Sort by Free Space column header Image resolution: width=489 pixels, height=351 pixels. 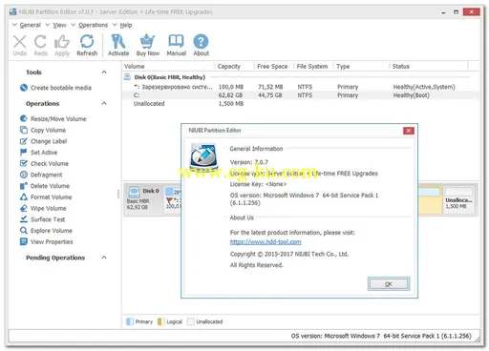click(273, 67)
